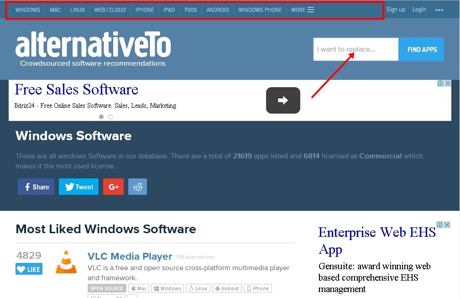Click the VLC traffic cone icon
Viewport: 460px width, 298px height.
click(66, 262)
